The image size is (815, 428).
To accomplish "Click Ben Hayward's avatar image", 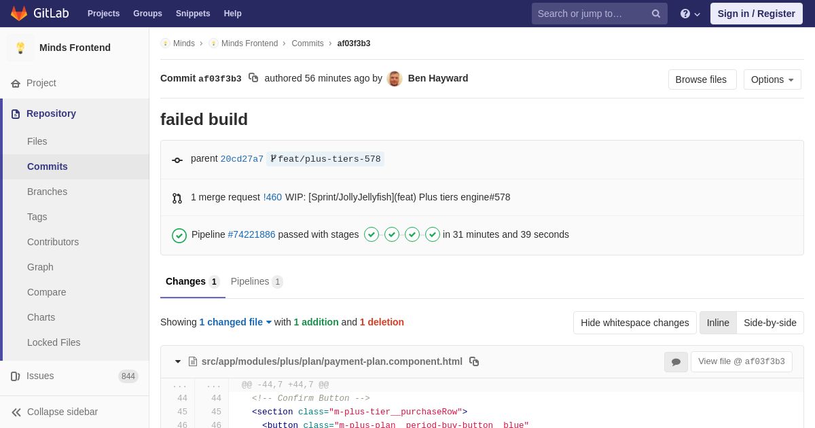I will [395, 79].
